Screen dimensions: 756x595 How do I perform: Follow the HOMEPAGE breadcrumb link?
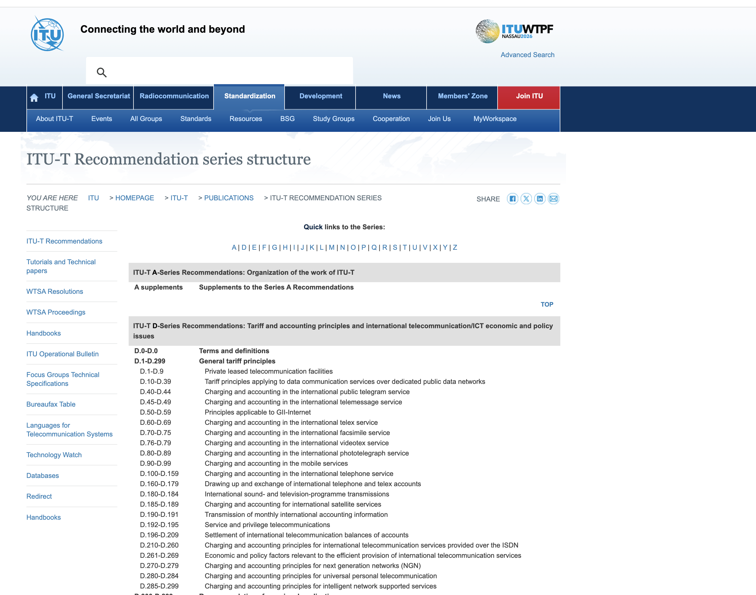tap(134, 198)
